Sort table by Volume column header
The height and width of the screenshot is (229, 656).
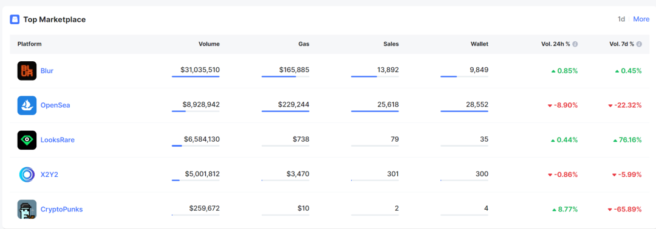209,44
